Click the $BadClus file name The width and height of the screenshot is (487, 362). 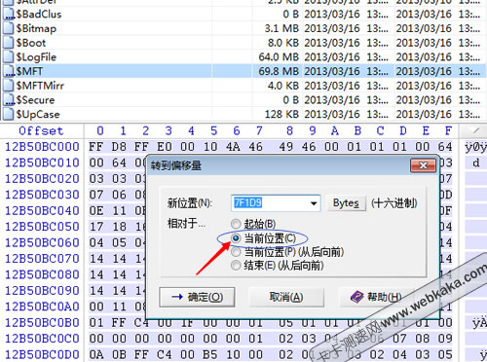[x=39, y=15]
